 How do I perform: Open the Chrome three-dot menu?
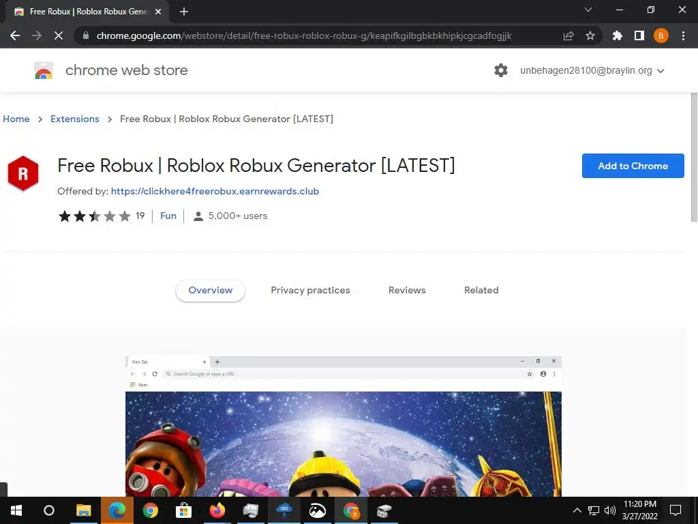[x=683, y=35]
